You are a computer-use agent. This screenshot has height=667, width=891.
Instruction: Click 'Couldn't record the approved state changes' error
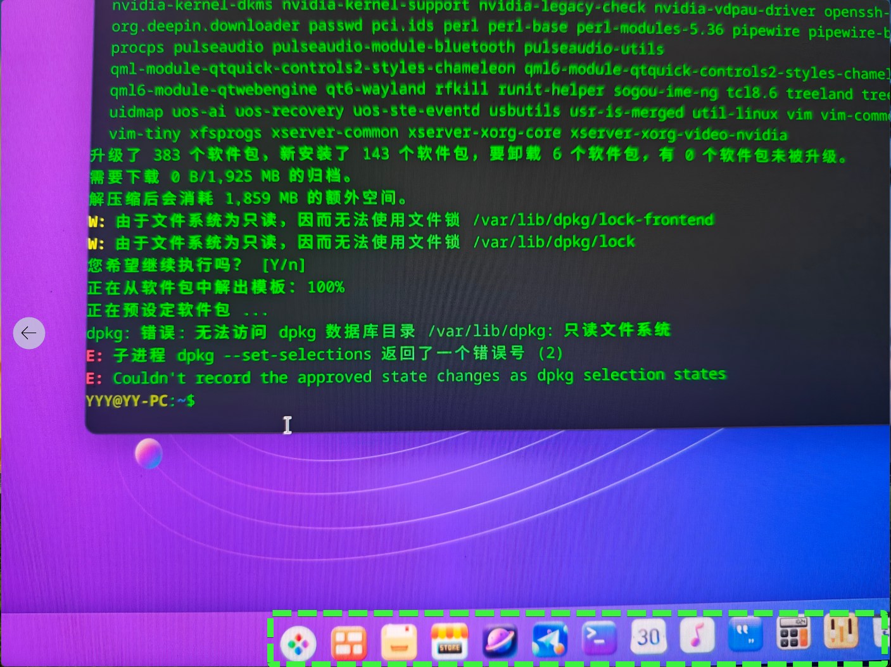(x=420, y=376)
